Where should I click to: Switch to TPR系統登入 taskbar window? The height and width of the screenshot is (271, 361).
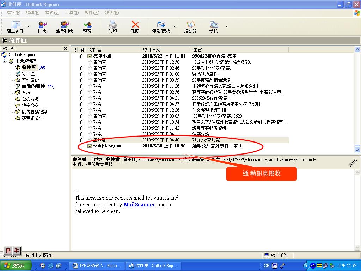click(97, 266)
